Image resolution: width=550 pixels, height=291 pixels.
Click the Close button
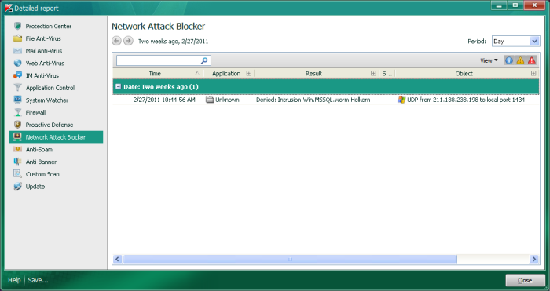click(525, 280)
